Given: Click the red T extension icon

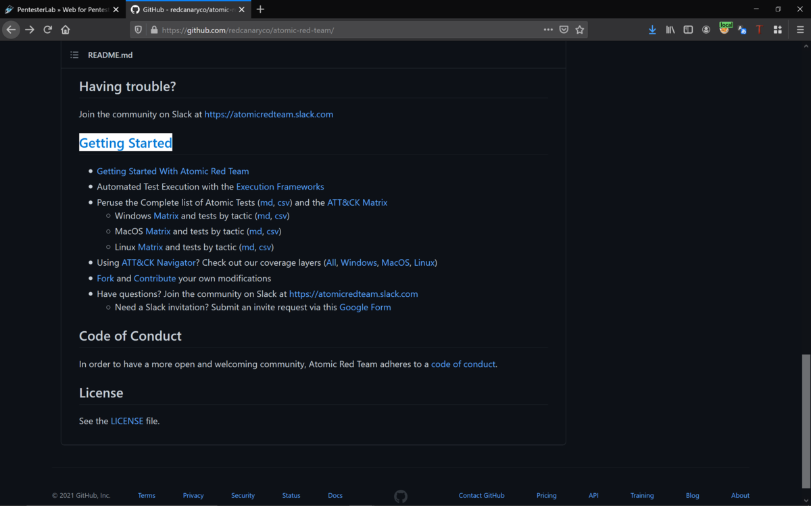Looking at the screenshot, I should [759, 30].
